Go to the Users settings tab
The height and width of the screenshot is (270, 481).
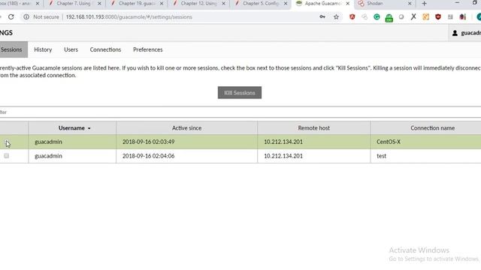(71, 49)
